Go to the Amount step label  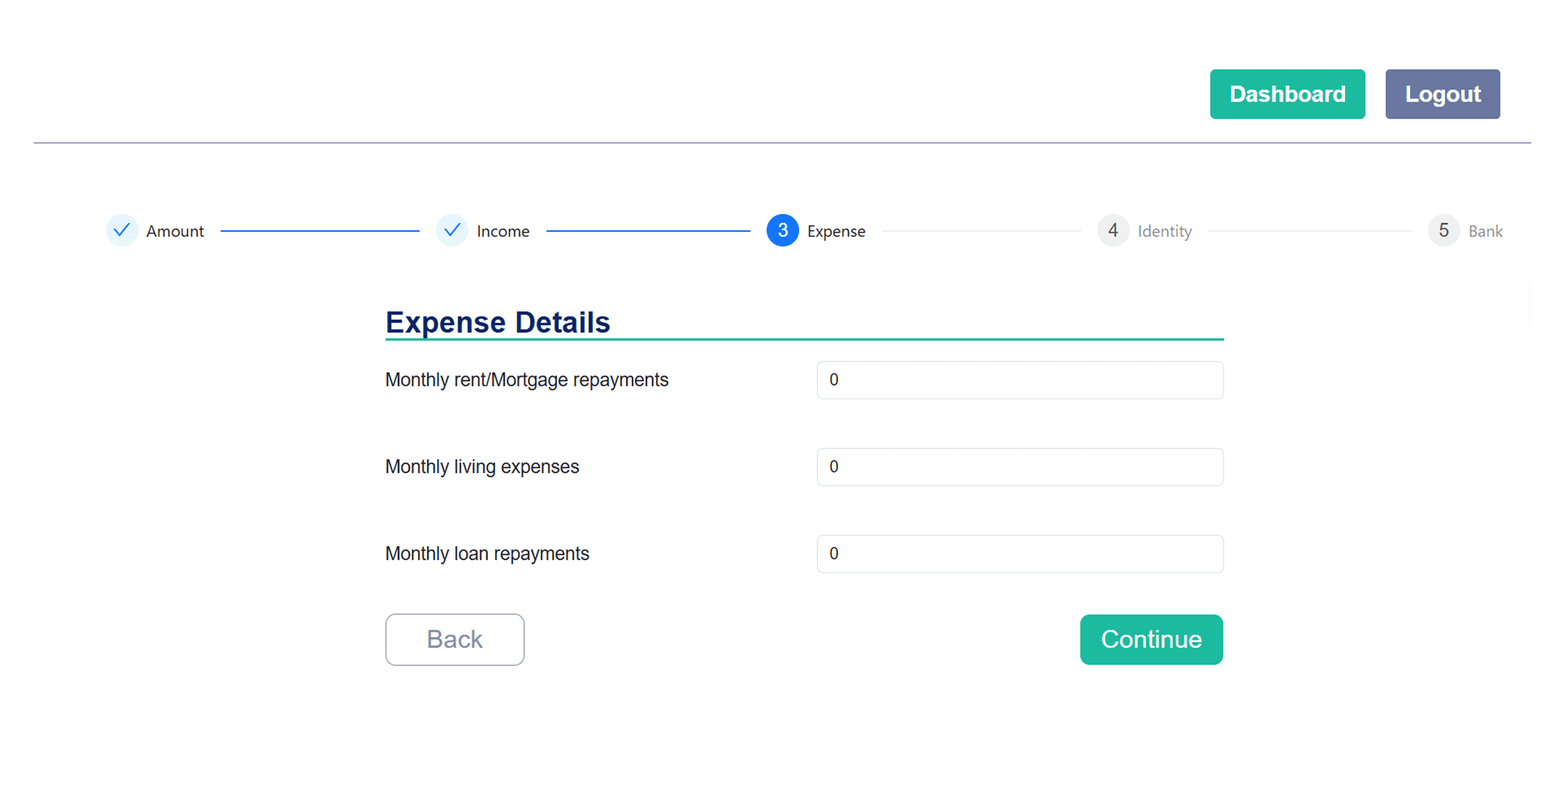tap(175, 232)
